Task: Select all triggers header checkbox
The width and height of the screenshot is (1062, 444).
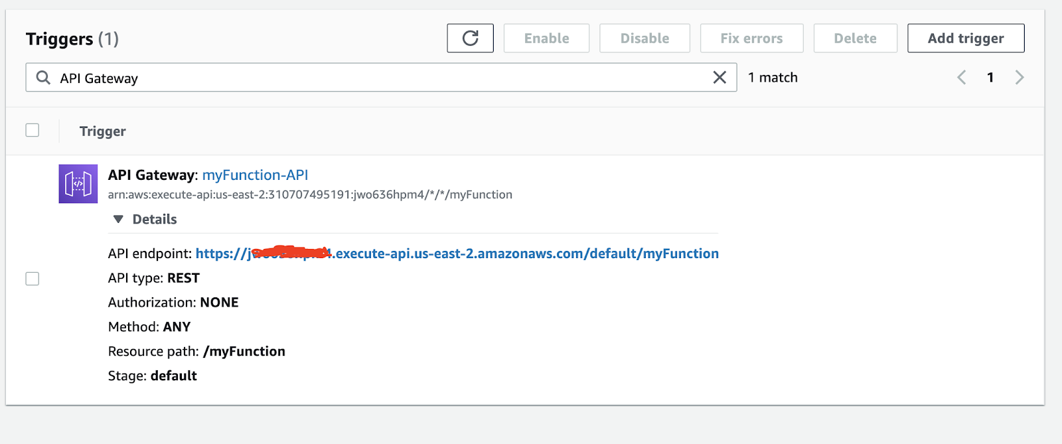Action: click(x=33, y=130)
